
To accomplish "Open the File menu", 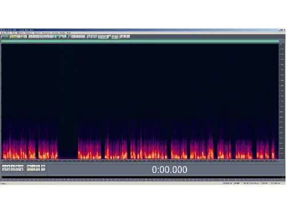I will pyautogui.click(x=3, y=33).
